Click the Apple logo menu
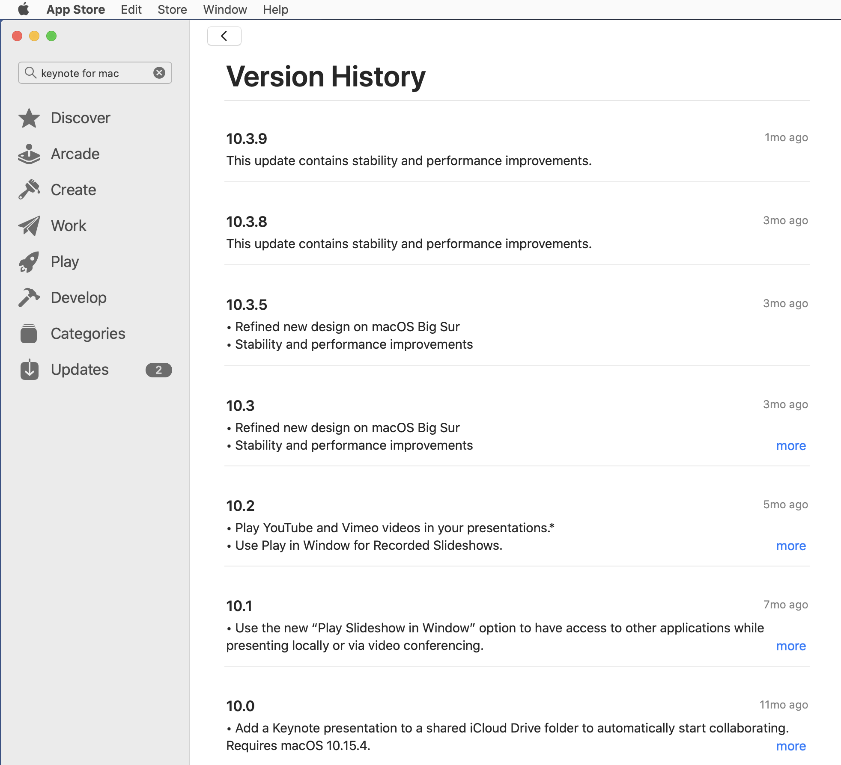 coord(24,9)
